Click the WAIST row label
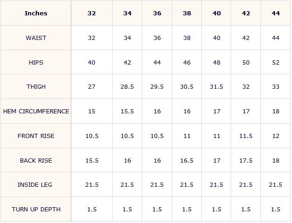Viewport: 292px width, 223px height. click(x=36, y=38)
